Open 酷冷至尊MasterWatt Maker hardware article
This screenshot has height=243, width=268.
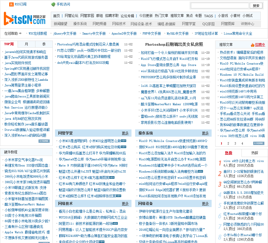click(x=25, y=204)
